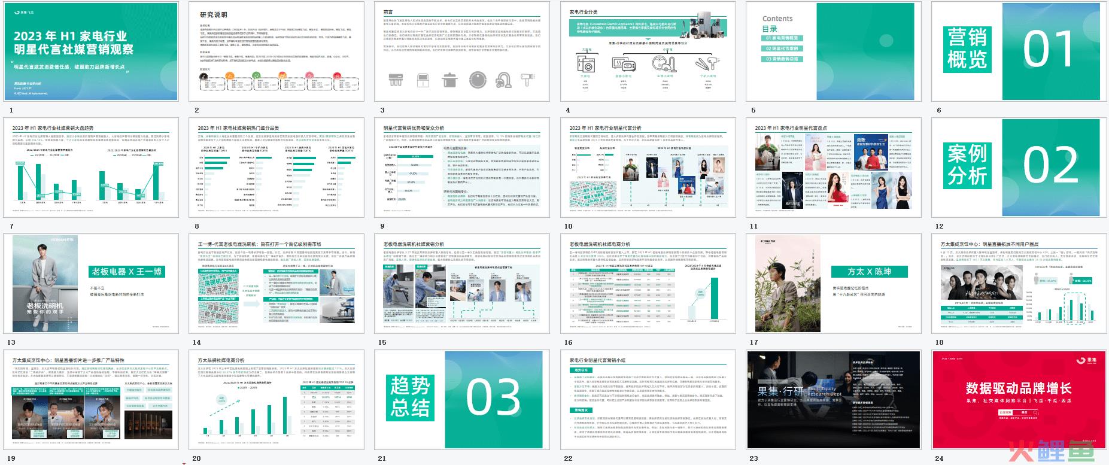The image size is (1109, 465).
Task: Click slide number label 24
Action: (x=939, y=458)
